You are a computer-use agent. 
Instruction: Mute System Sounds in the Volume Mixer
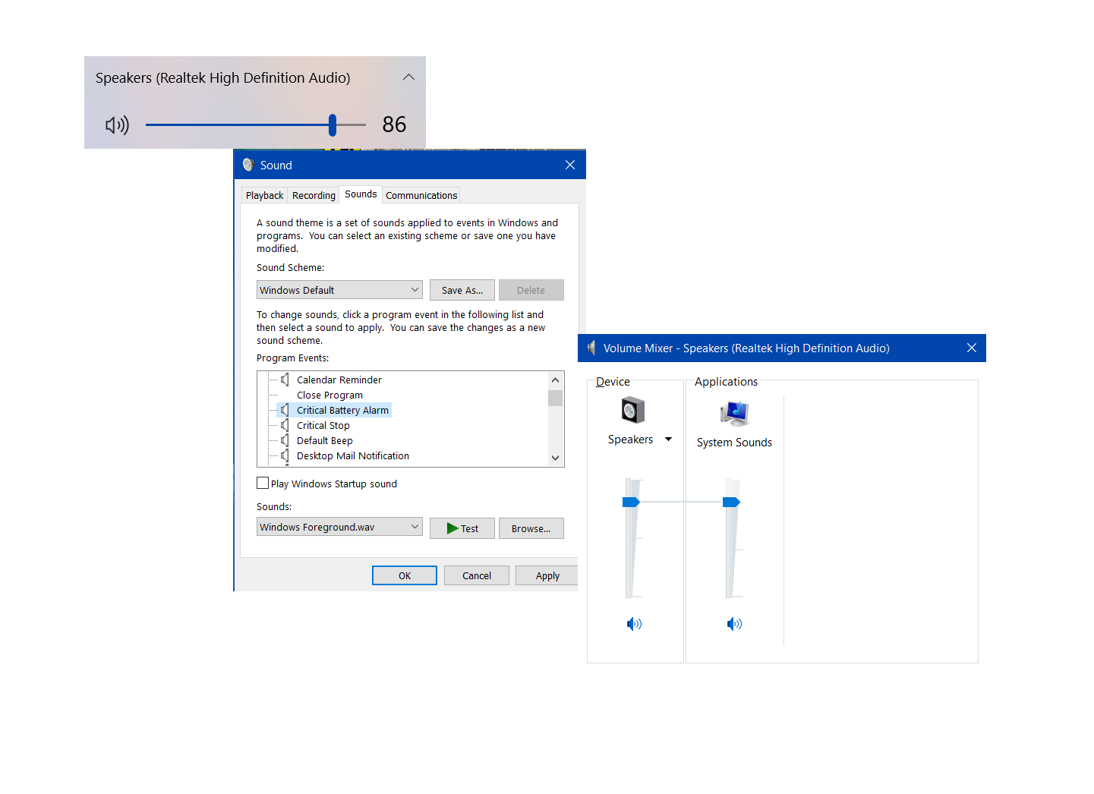[734, 624]
